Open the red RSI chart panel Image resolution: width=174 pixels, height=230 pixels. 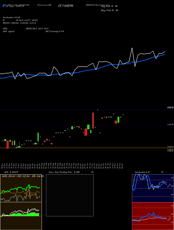click(153, 216)
